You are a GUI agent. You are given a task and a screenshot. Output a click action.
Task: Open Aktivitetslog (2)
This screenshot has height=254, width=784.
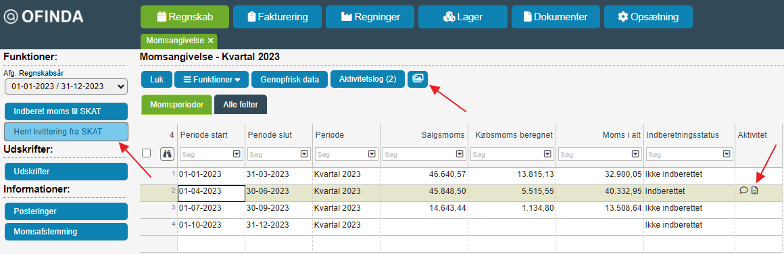[368, 79]
